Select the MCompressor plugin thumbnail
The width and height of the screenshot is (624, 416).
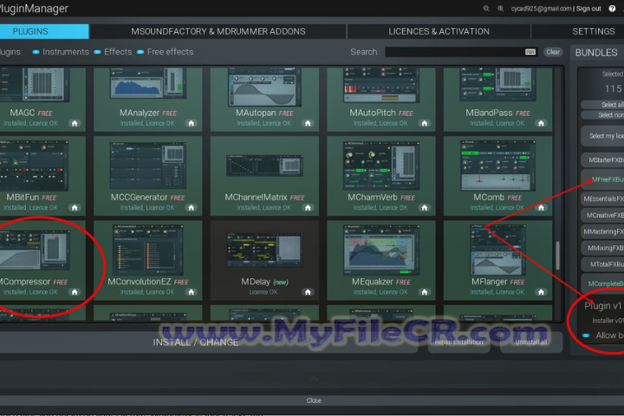click(34, 250)
